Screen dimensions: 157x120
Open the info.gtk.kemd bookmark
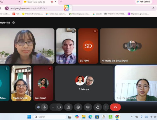(138, 14)
